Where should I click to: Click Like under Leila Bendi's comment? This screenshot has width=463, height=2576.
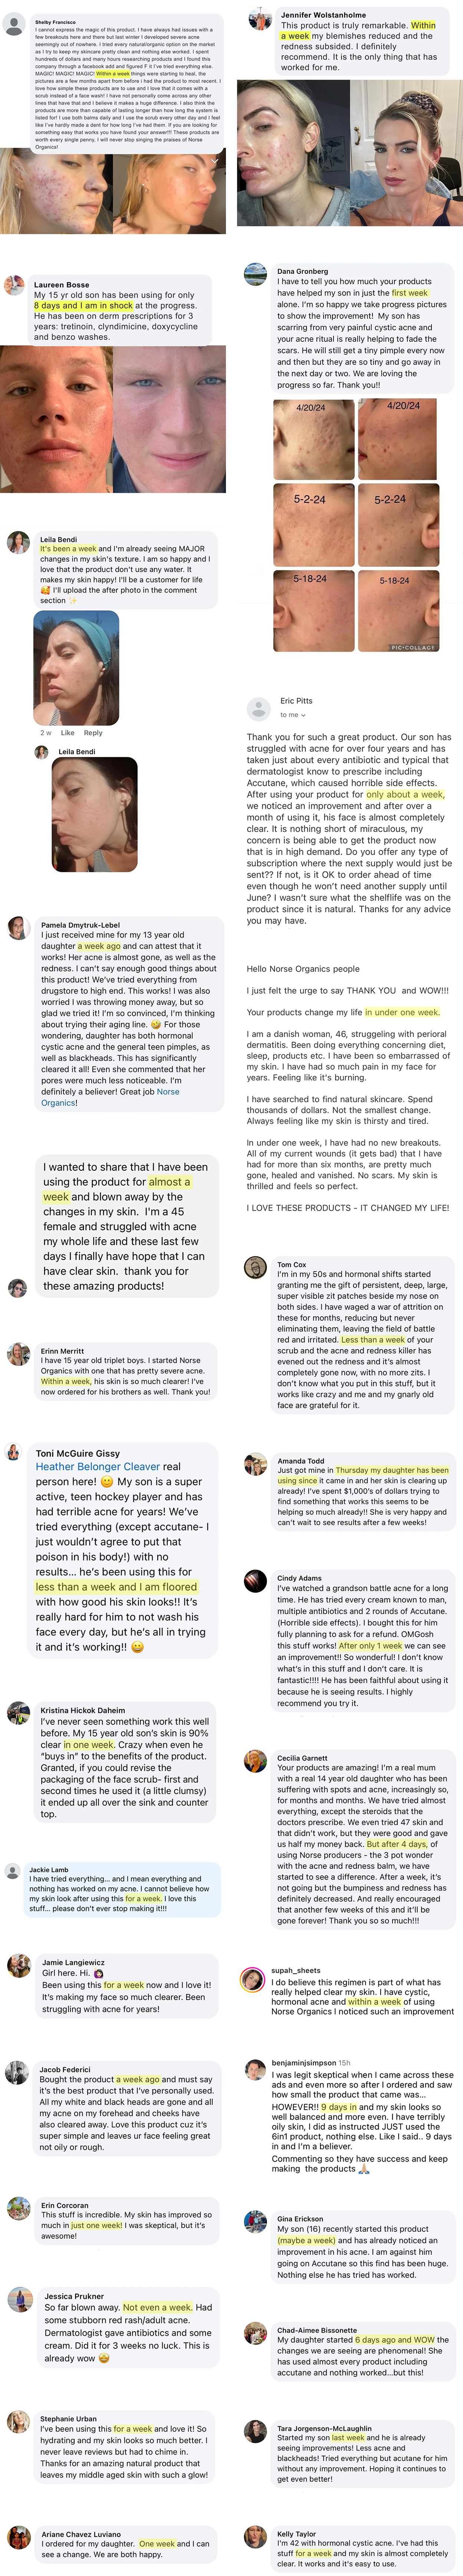68,733
